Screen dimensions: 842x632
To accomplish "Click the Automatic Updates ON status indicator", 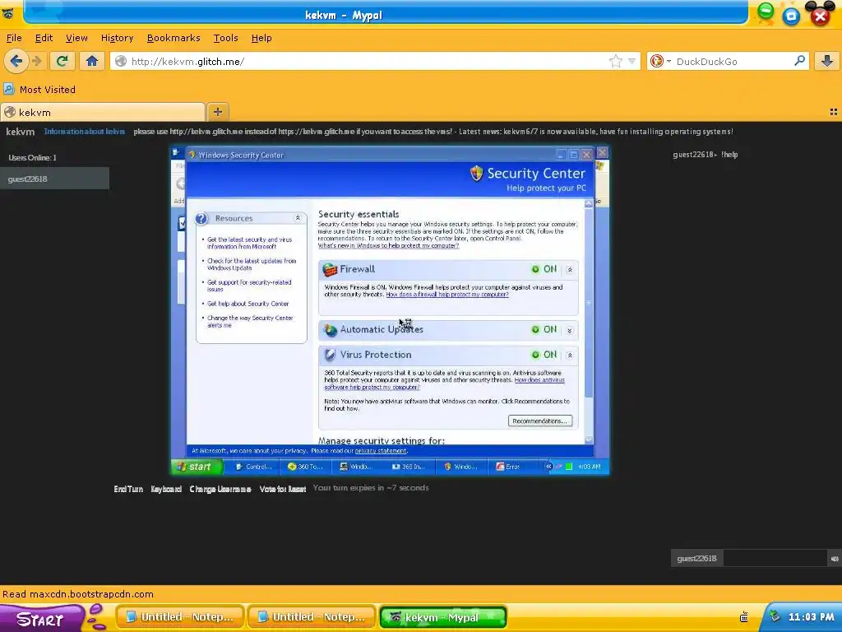I will (x=544, y=329).
